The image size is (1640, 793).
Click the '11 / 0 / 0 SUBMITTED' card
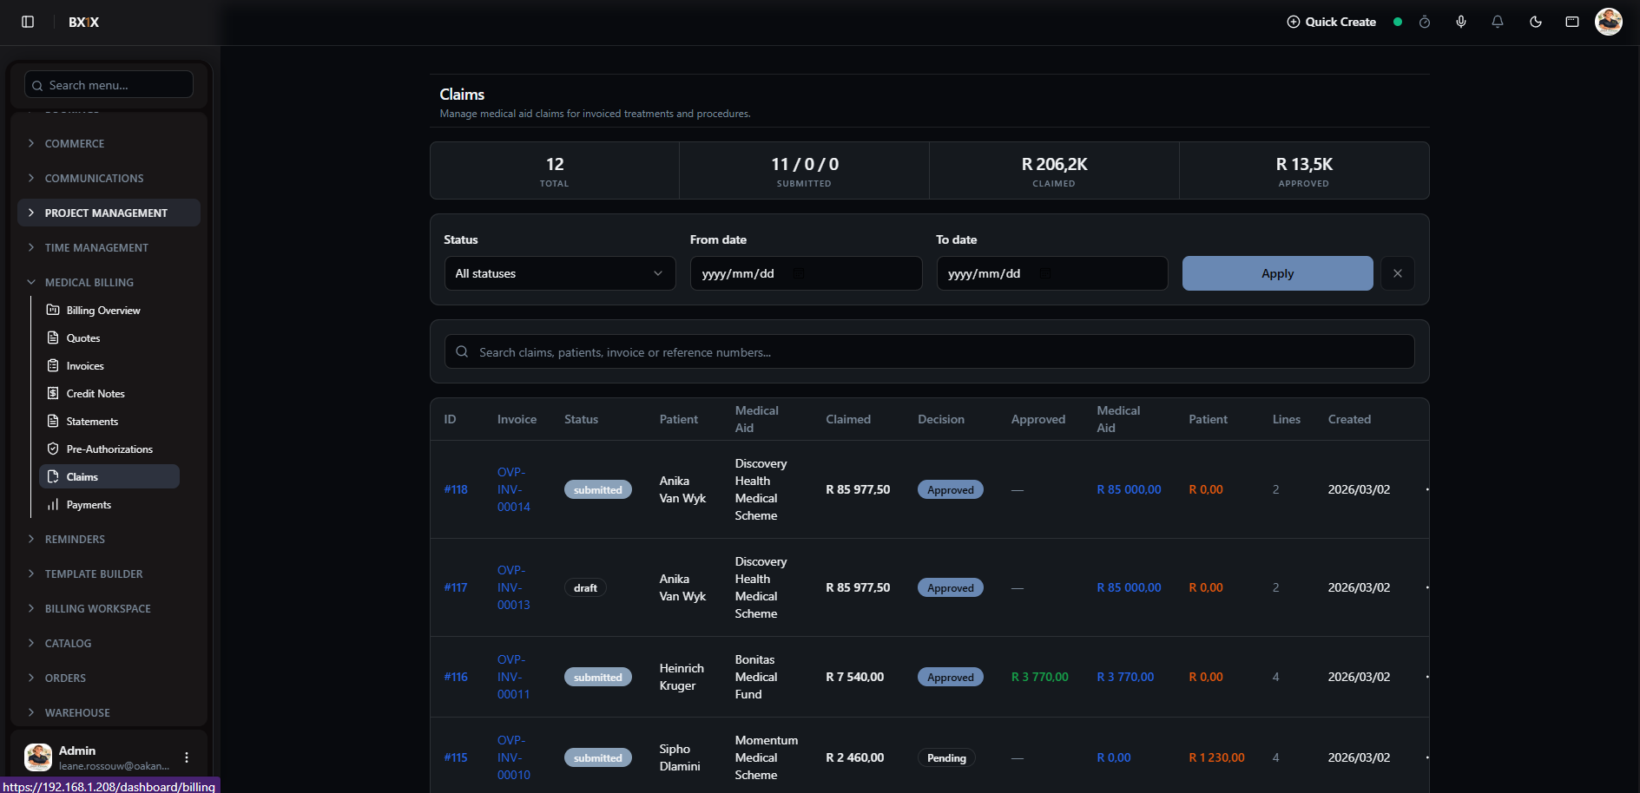tap(804, 171)
